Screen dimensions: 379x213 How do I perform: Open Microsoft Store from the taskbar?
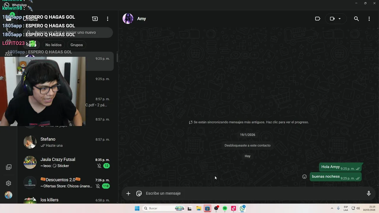pyautogui.click(x=207, y=209)
